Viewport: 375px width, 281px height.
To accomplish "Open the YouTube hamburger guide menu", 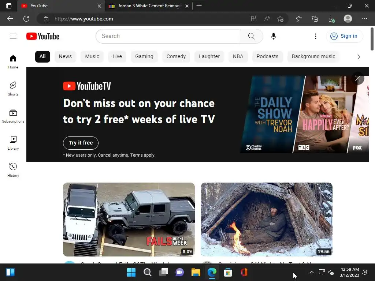I will click(13, 36).
